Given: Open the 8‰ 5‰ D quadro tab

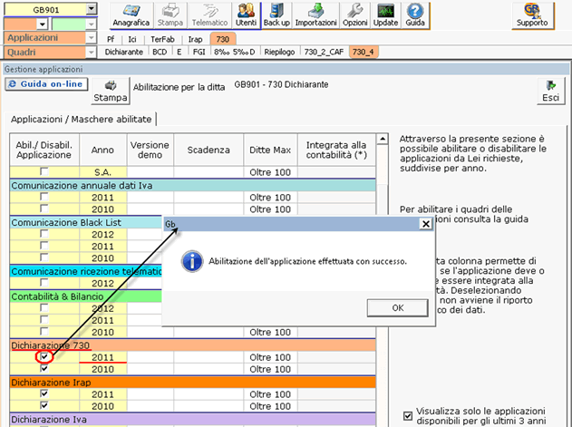Looking at the screenshot, I should click(234, 52).
